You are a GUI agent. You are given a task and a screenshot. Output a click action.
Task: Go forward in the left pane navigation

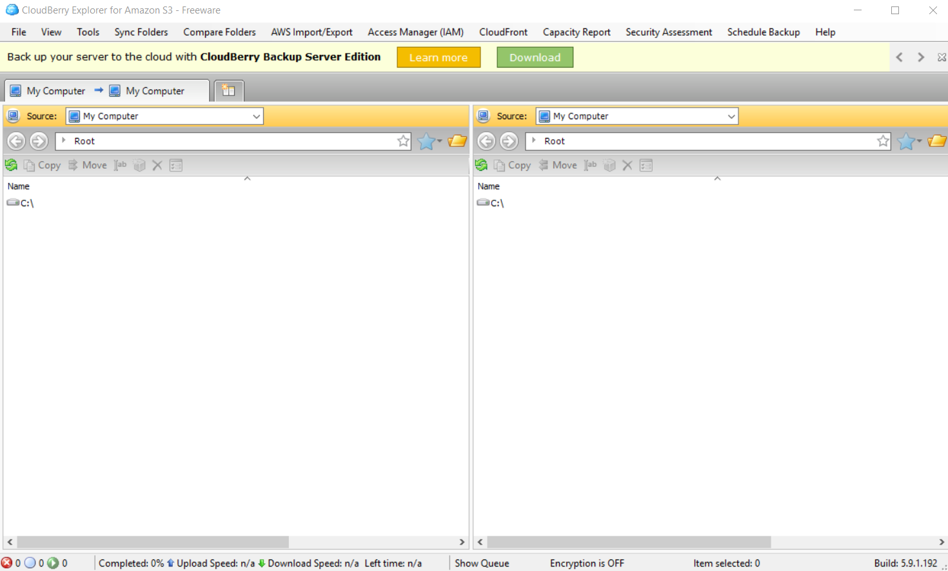[39, 140]
